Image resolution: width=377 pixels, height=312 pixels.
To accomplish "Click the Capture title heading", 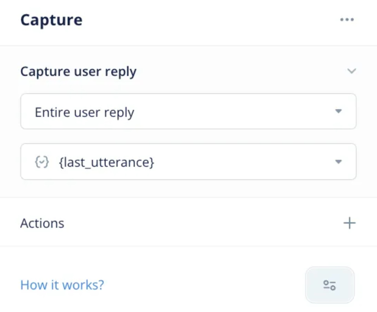I will click(52, 20).
